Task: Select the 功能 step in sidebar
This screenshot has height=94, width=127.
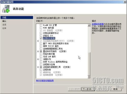Action: [17, 18]
